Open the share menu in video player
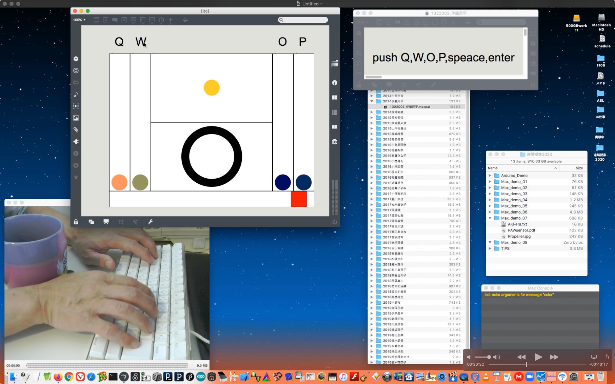The height and width of the screenshot is (384, 615). [607, 357]
